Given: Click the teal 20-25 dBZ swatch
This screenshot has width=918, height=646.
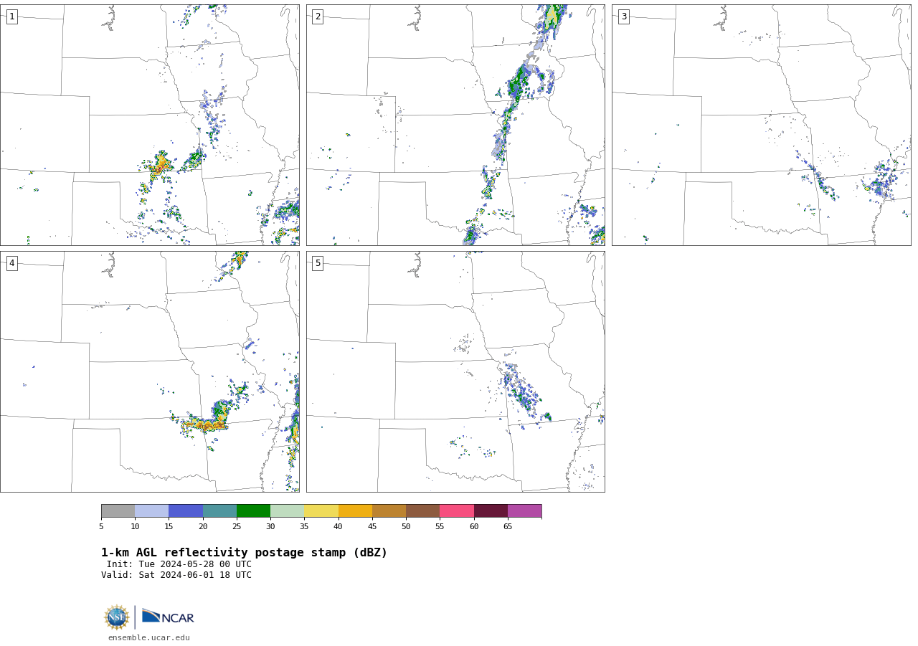Looking at the screenshot, I should click(x=219, y=510).
